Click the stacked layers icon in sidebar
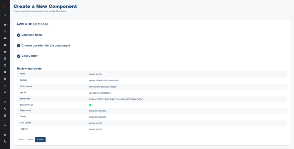This screenshot has height=149, width=294. coord(5,92)
